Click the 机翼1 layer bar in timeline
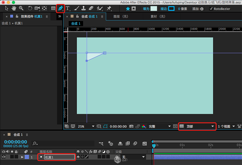Screen dimensions: 242x165 point(198,157)
